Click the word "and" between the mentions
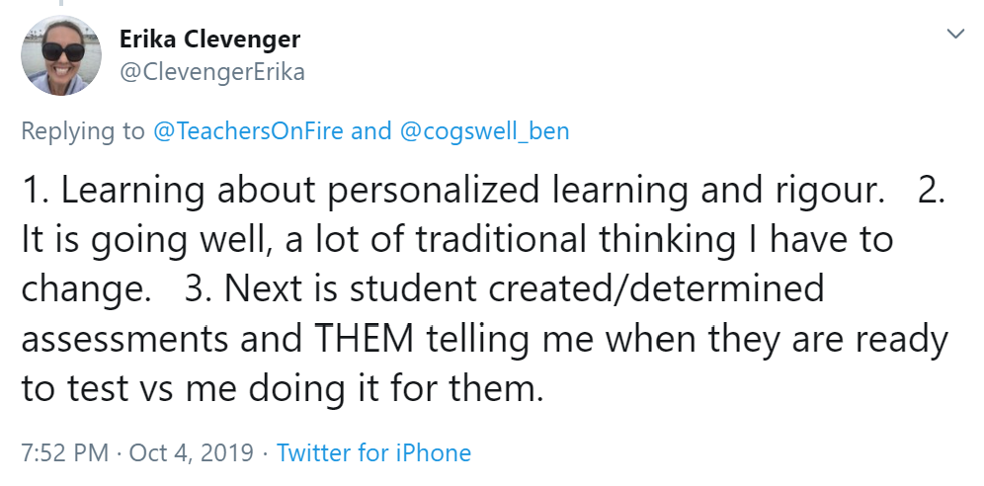The width and height of the screenshot is (984, 486). 371,131
